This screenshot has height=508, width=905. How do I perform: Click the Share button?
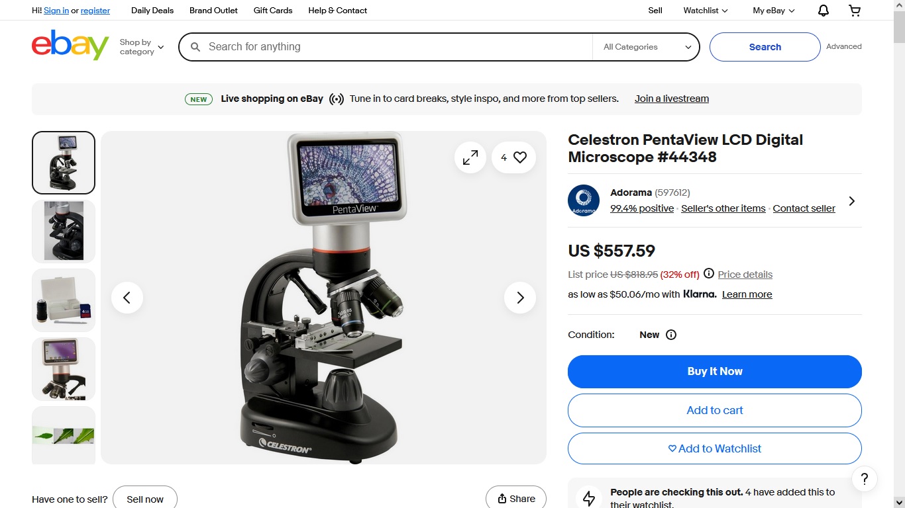516,499
